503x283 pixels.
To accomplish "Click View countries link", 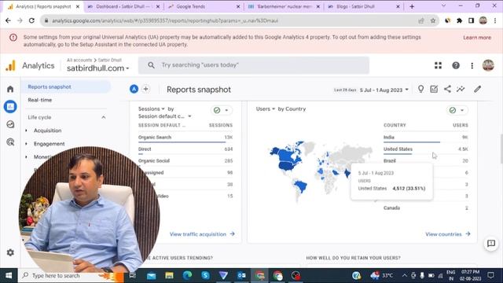I will click(x=448, y=234).
